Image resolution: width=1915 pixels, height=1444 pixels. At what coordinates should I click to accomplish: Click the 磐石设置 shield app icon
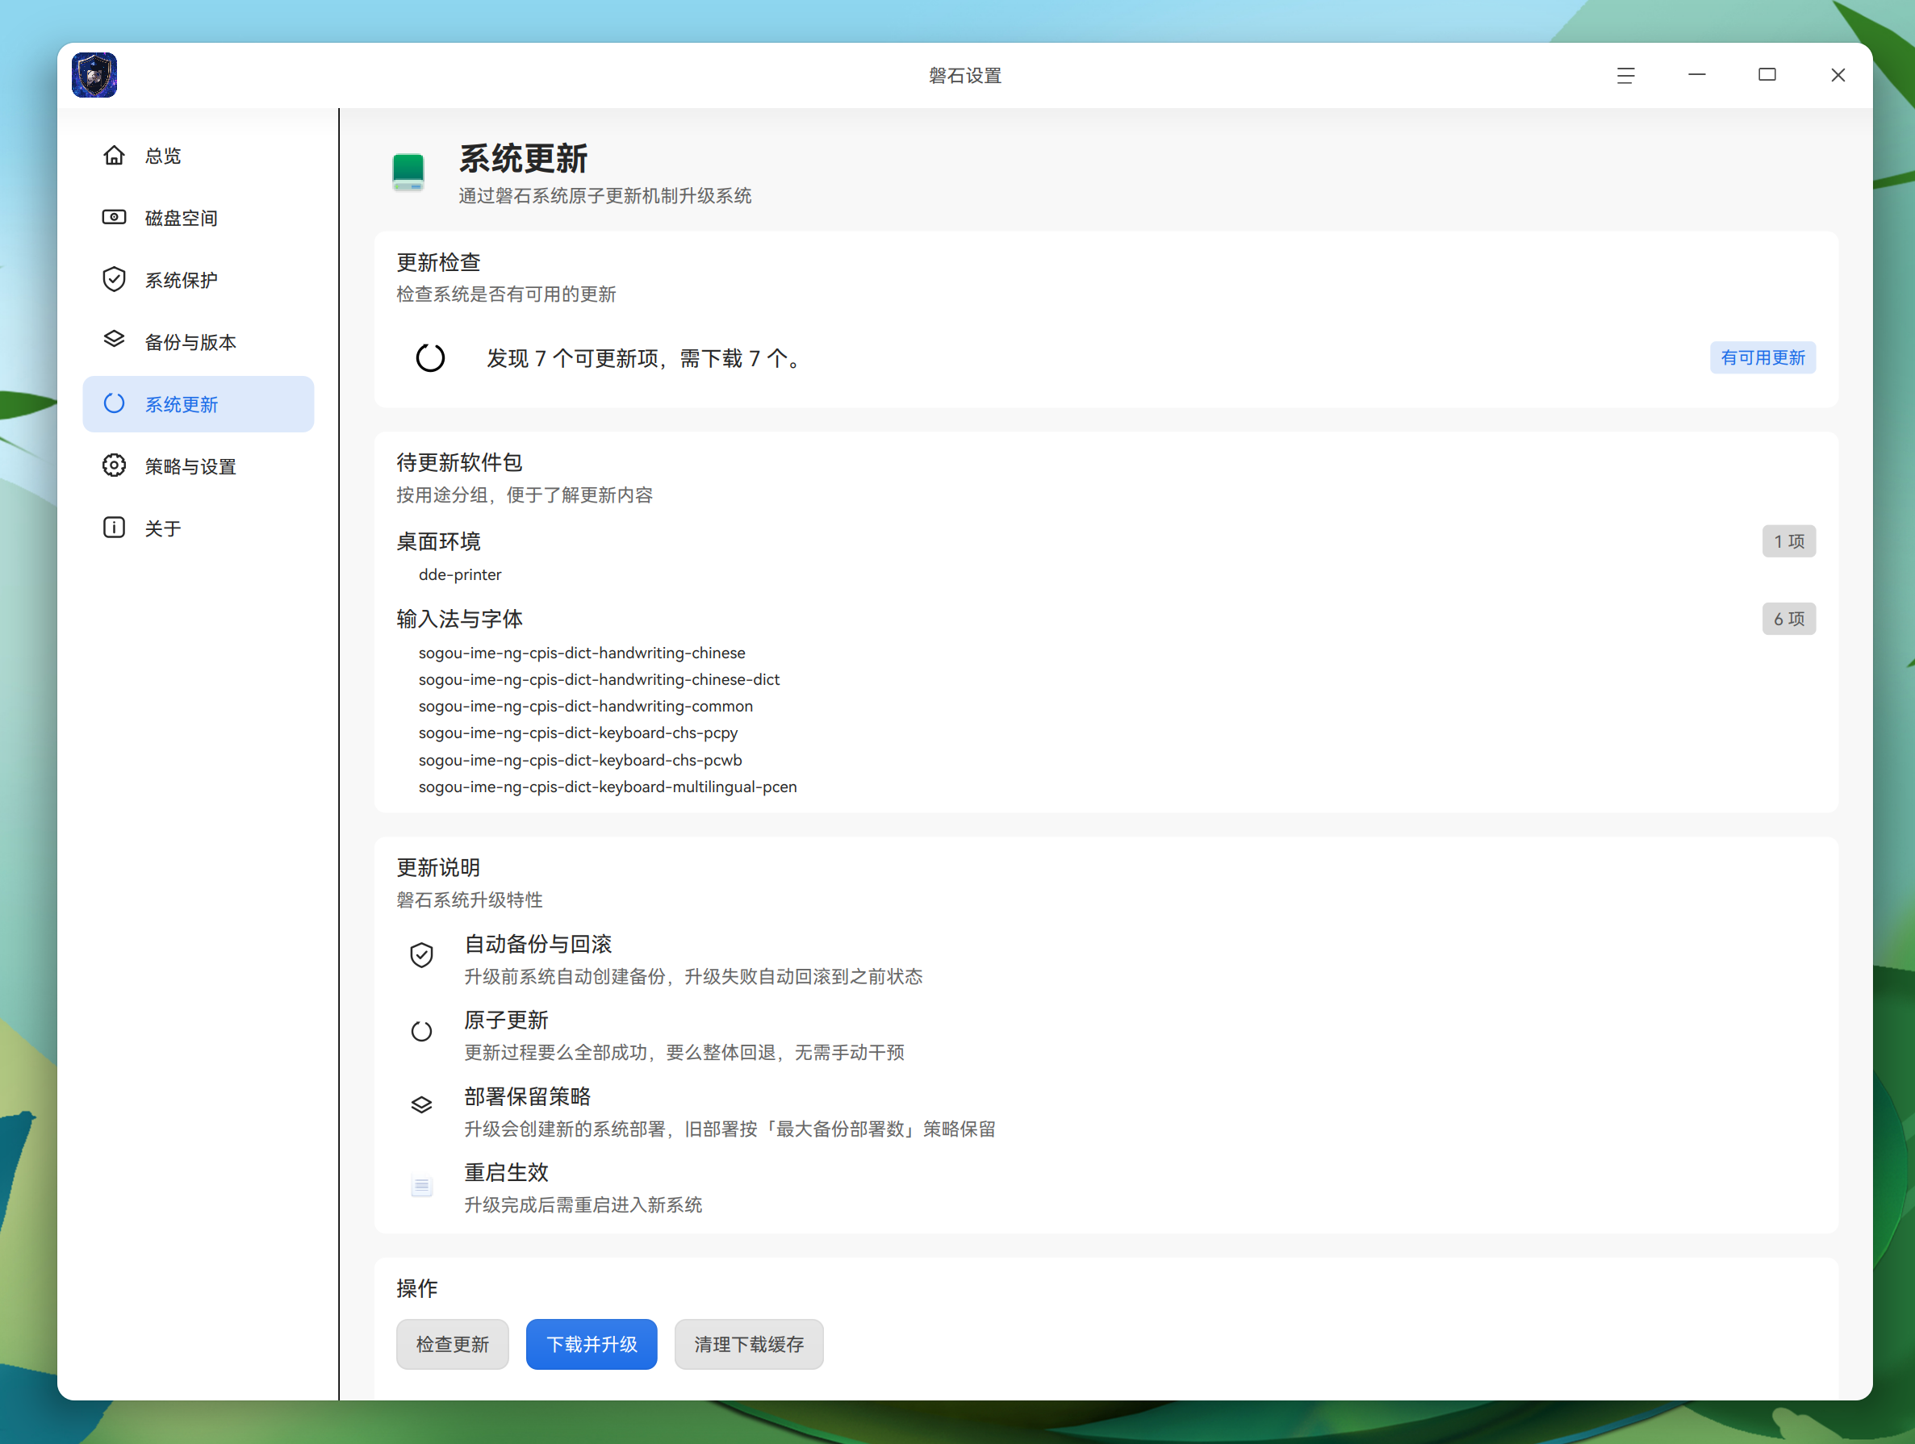[94, 75]
